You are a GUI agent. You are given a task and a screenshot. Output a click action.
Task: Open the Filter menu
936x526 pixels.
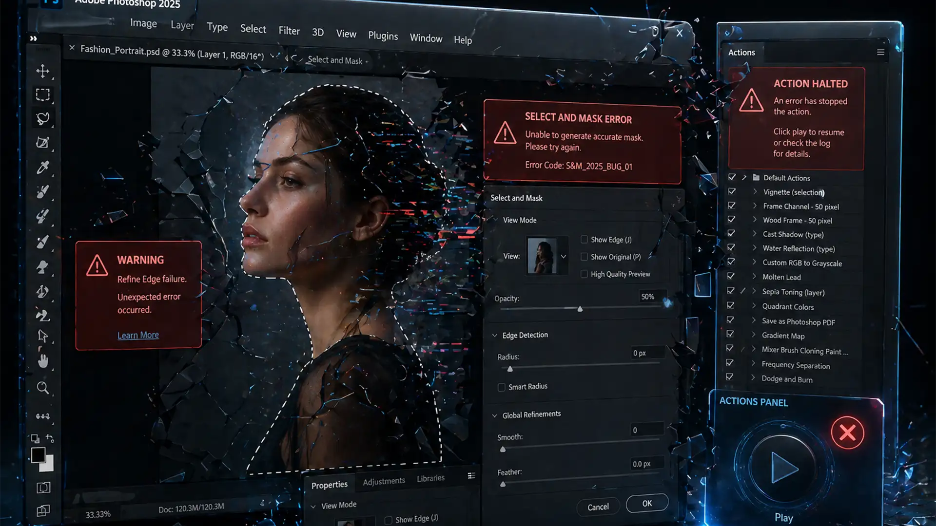[x=289, y=31]
